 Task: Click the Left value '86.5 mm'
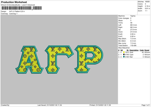coord(134,25)
